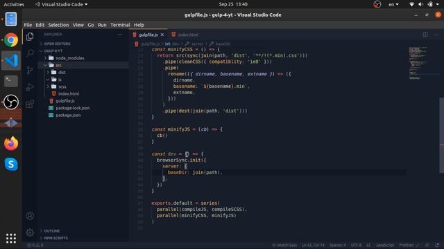This screenshot has height=249, width=444.
Task: Show Applications grid in the dock
Action: point(11,239)
